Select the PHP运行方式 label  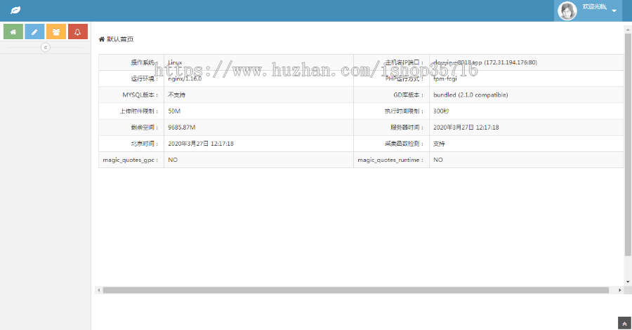(x=404, y=78)
